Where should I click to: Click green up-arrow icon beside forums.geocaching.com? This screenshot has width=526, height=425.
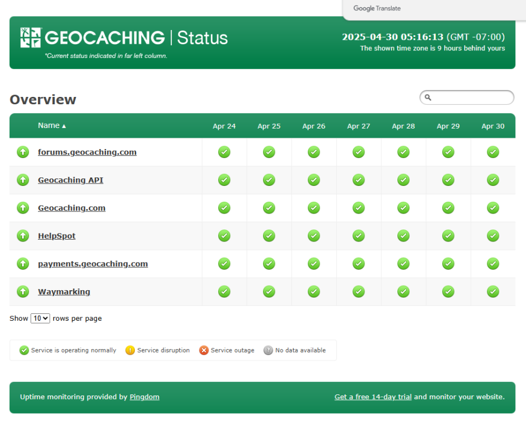point(23,152)
